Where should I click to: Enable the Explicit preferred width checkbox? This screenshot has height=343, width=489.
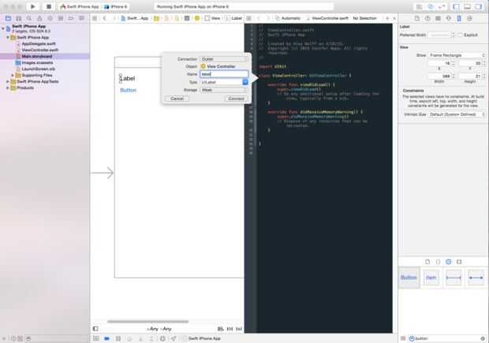(x=461, y=35)
